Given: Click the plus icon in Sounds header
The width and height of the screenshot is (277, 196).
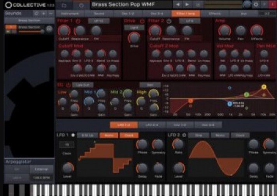Looking at the screenshot, I should (44, 14).
